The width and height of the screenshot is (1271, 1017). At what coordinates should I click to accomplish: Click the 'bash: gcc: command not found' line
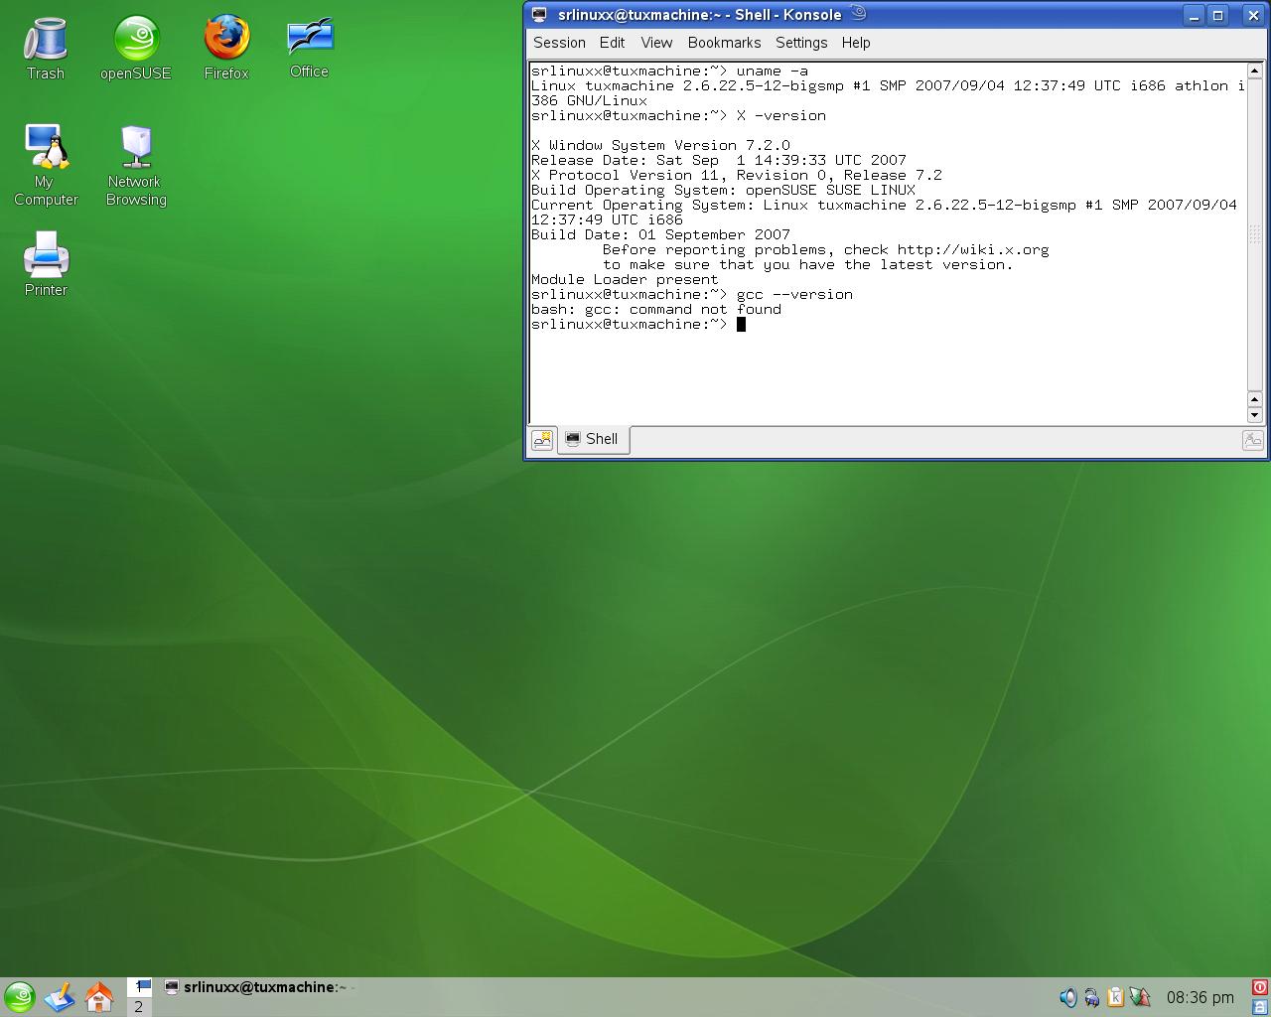[656, 309]
